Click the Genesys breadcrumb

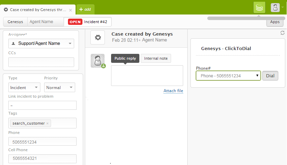[15, 22]
